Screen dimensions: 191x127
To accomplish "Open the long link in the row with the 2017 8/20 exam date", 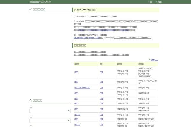I will coord(82,88).
